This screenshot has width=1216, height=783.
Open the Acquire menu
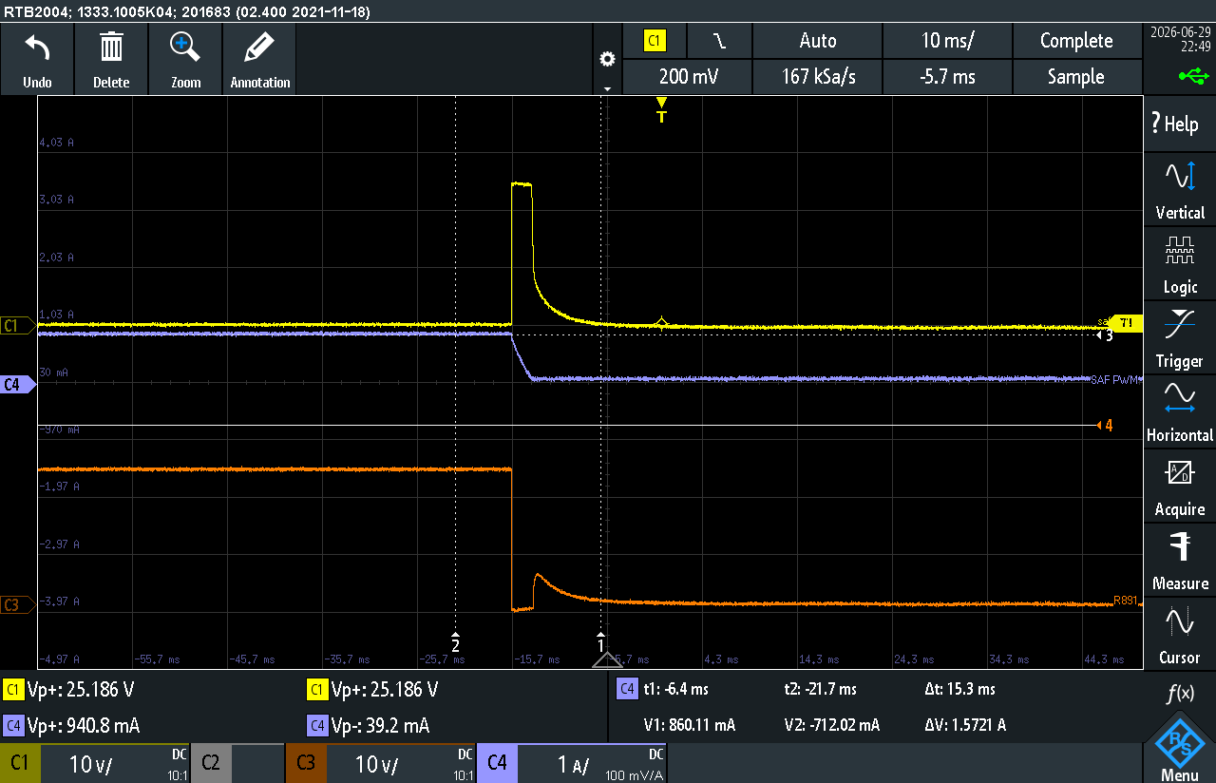(1180, 487)
